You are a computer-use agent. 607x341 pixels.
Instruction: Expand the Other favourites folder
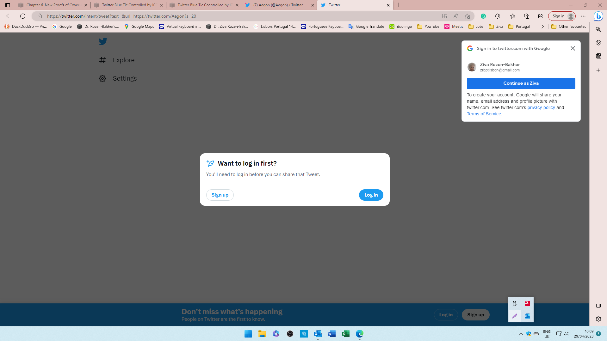pyautogui.click(x=568, y=27)
